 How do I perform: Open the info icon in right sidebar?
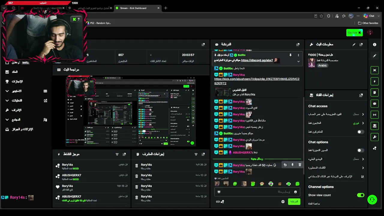[x=375, y=44]
